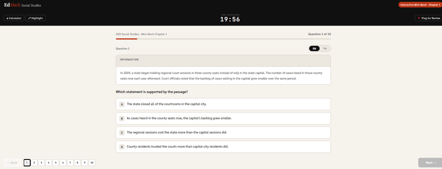The width and height of the screenshot is (442, 169).
Task: Click the 'Question 1' label
Action: click(122, 49)
